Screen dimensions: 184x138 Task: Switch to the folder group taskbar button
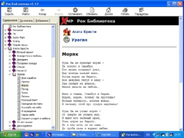click(82, 135)
